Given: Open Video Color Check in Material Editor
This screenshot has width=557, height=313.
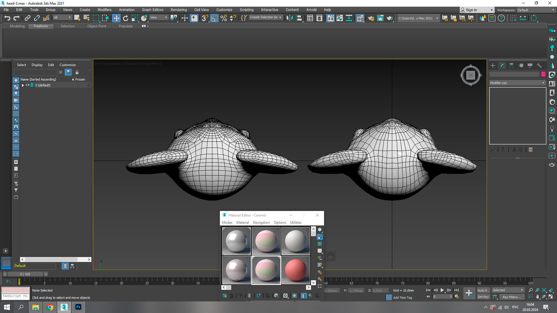Looking at the screenshot, I should point(319,257).
